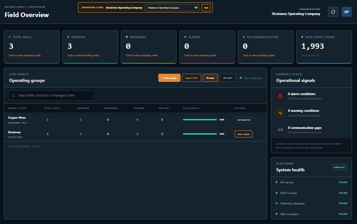Click the Operations / Overview breadcrumb
357x224 pixels.
[25, 7]
